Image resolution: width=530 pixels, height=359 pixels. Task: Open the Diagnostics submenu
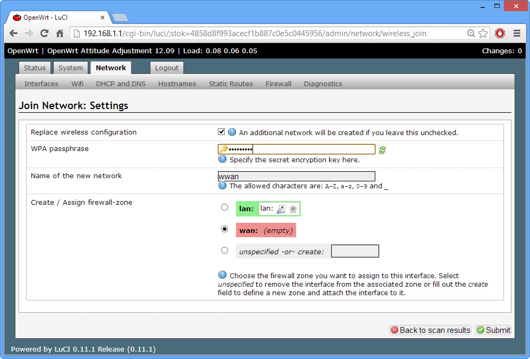coord(323,84)
